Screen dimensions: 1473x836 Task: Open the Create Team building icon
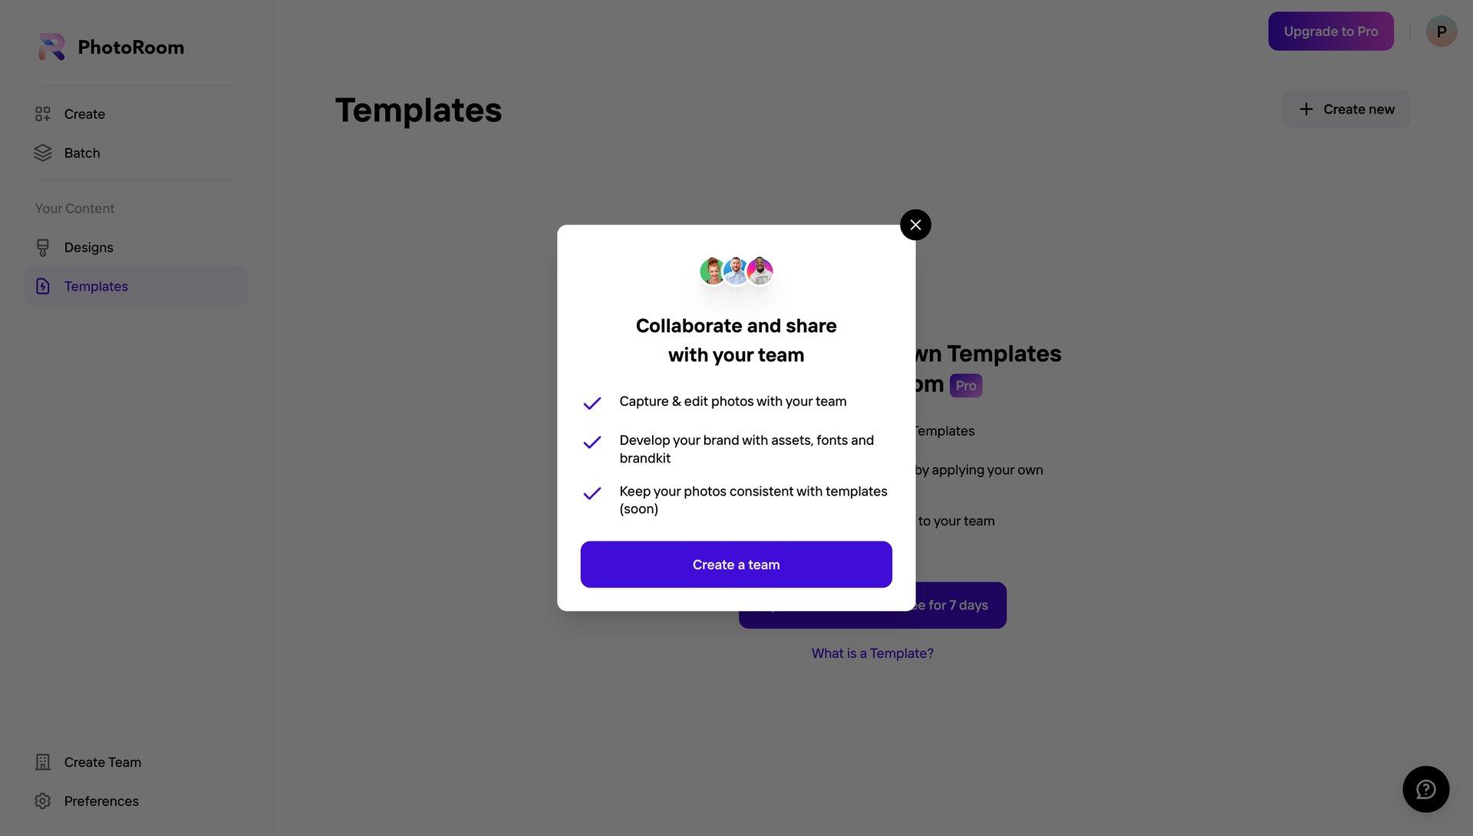point(43,762)
